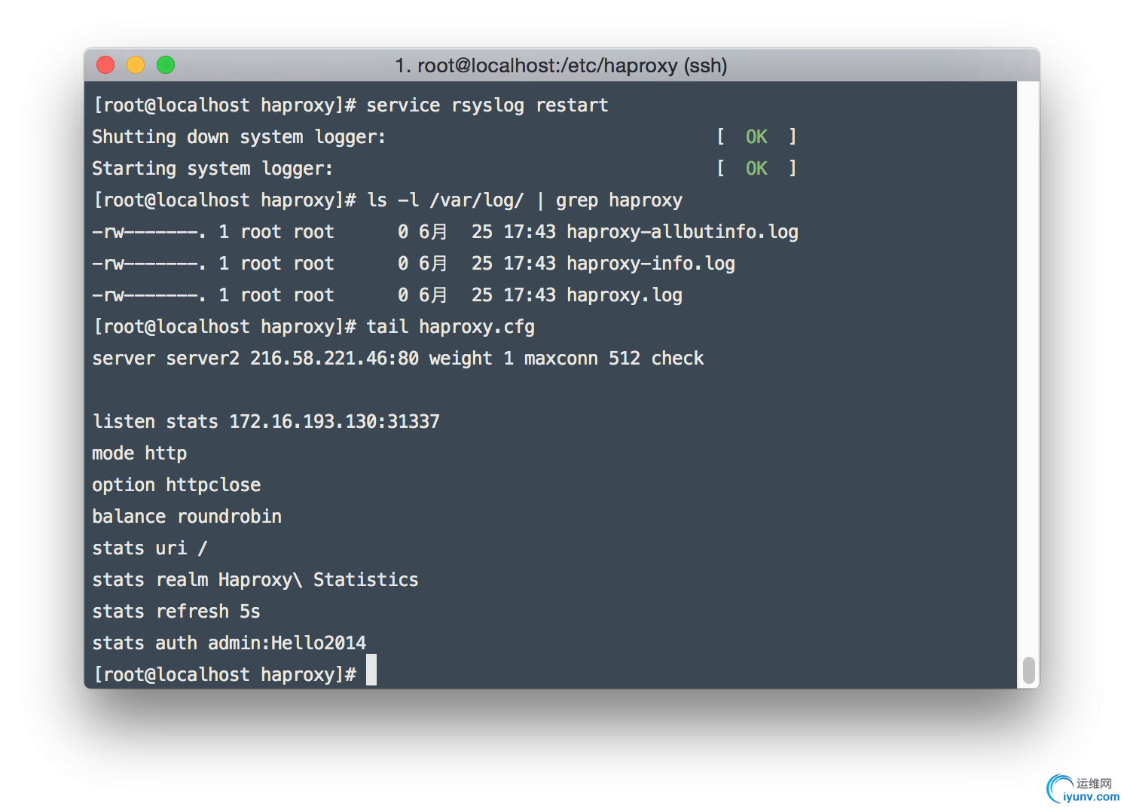Click the second green OK status
This screenshot has height=809, width=1124.
coord(756,168)
